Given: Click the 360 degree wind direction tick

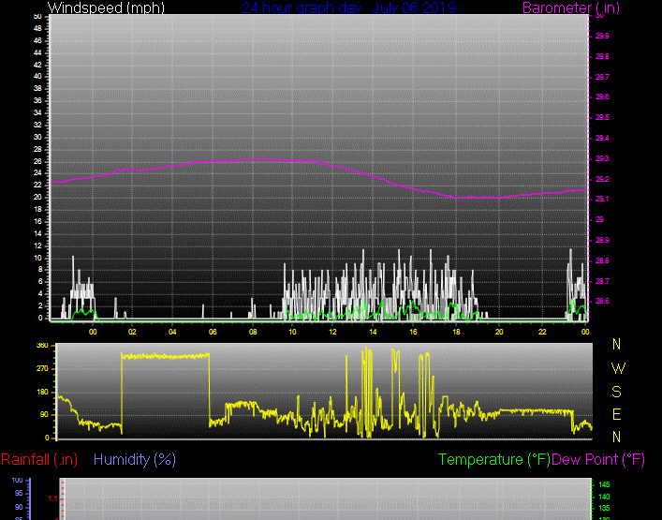Looking at the screenshot, I should (x=42, y=346).
